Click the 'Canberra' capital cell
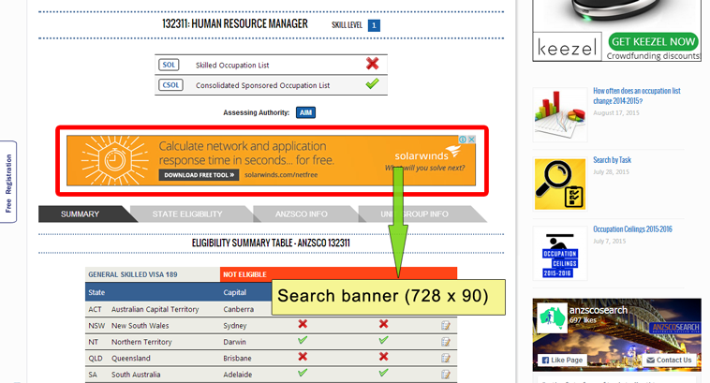Image resolution: width=710 pixels, height=383 pixels. click(238, 309)
